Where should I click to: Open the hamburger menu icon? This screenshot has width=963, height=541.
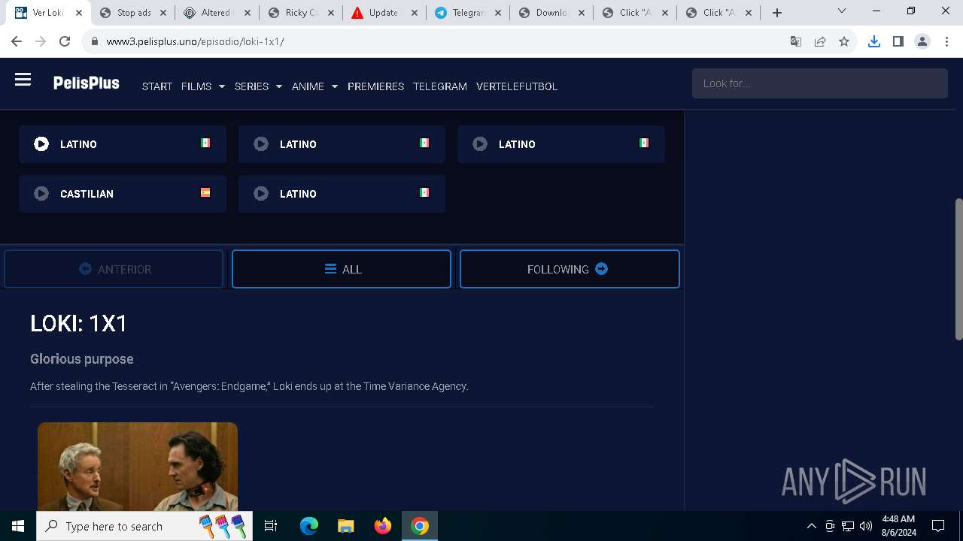click(x=23, y=80)
